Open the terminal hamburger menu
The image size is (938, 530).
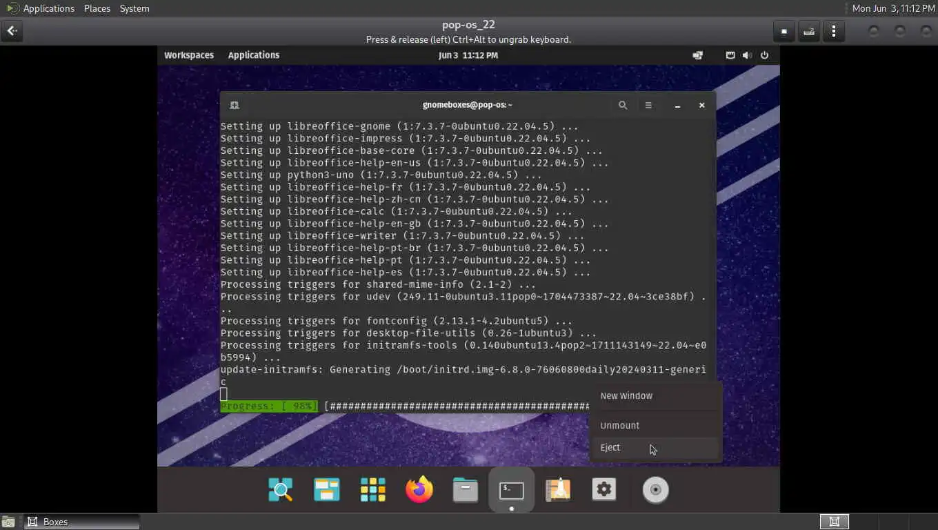648,105
